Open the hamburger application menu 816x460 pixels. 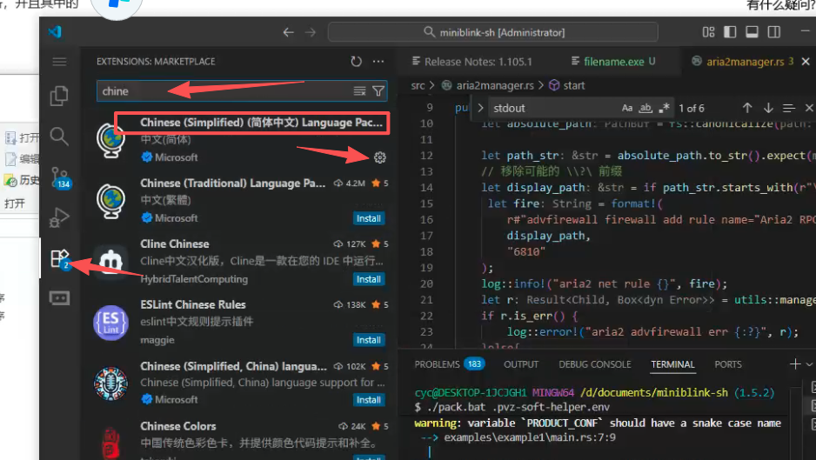point(59,62)
